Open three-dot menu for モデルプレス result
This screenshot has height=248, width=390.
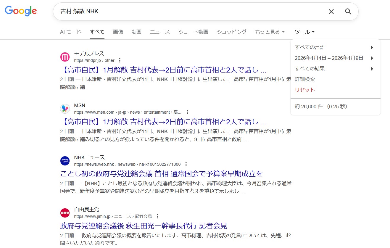pos(120,60)
